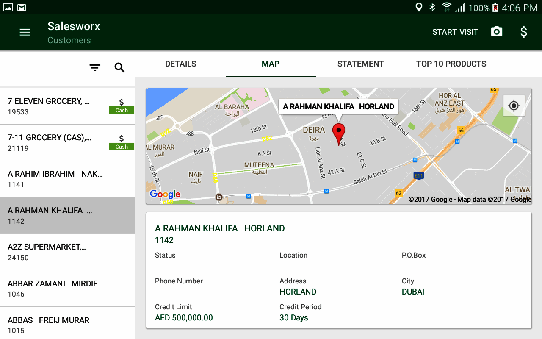Tap the route 62 marker on the map
Screen dimensions: 542x339
pos(398,193)
